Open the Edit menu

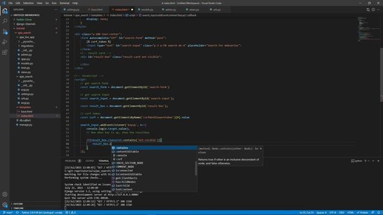point(18,3)
